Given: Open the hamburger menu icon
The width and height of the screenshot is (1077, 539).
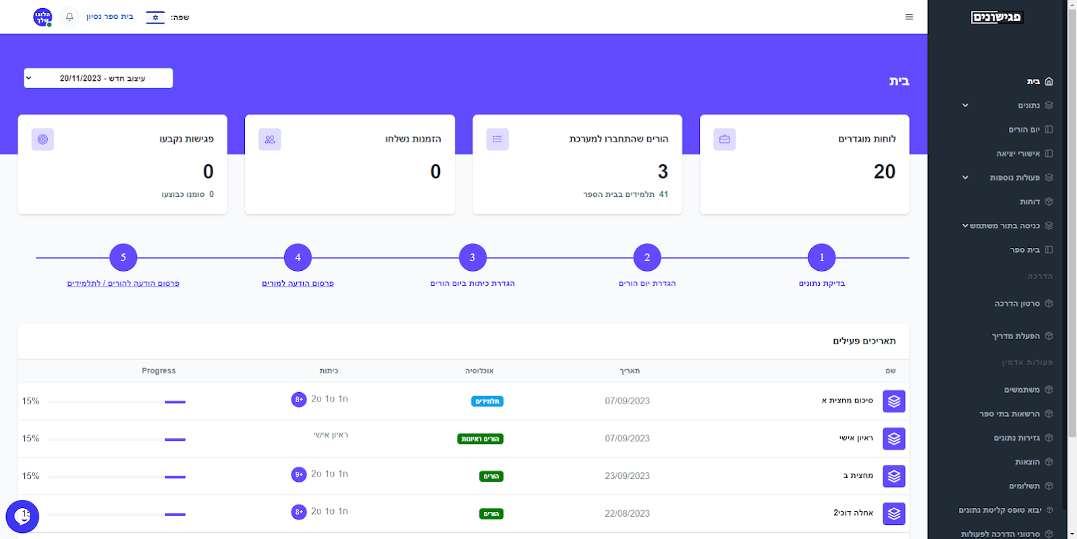Looking at the screenshot, I should (x=909, y=17).
